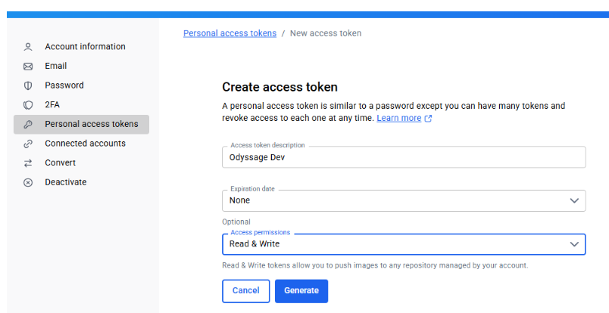Select Deactivate in the sidebar
This screenshot has height=313, width=609.
coord(66,182)
